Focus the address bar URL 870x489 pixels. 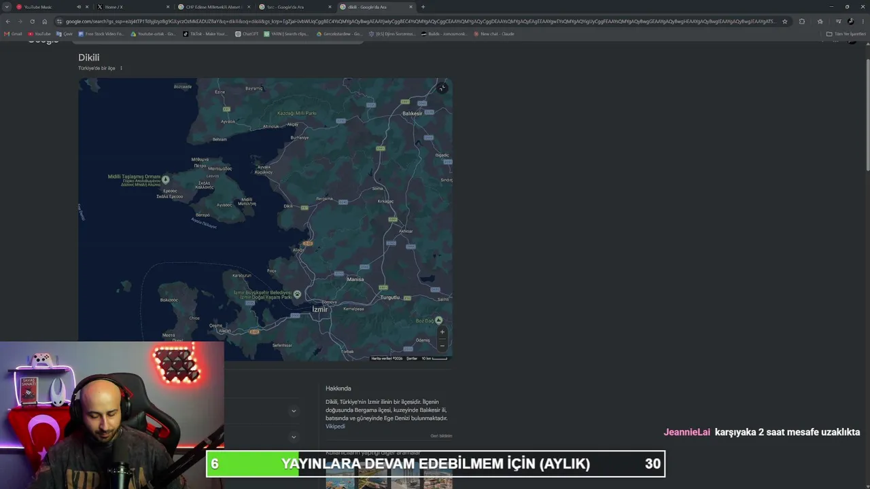pyautogui.click(x=420, y=21)
